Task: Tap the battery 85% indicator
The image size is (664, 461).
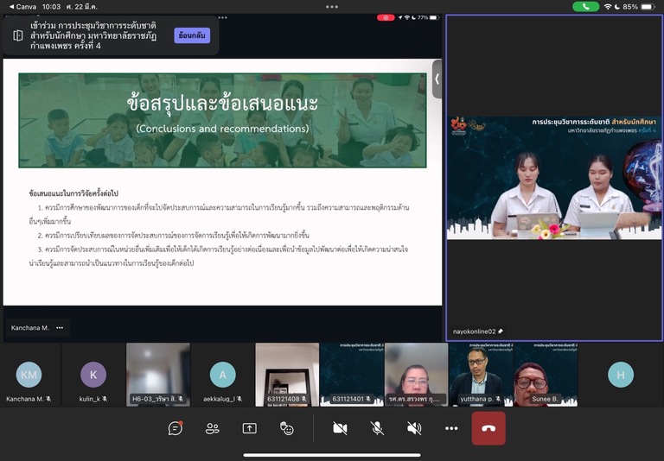Action: [x=639, y=7]
